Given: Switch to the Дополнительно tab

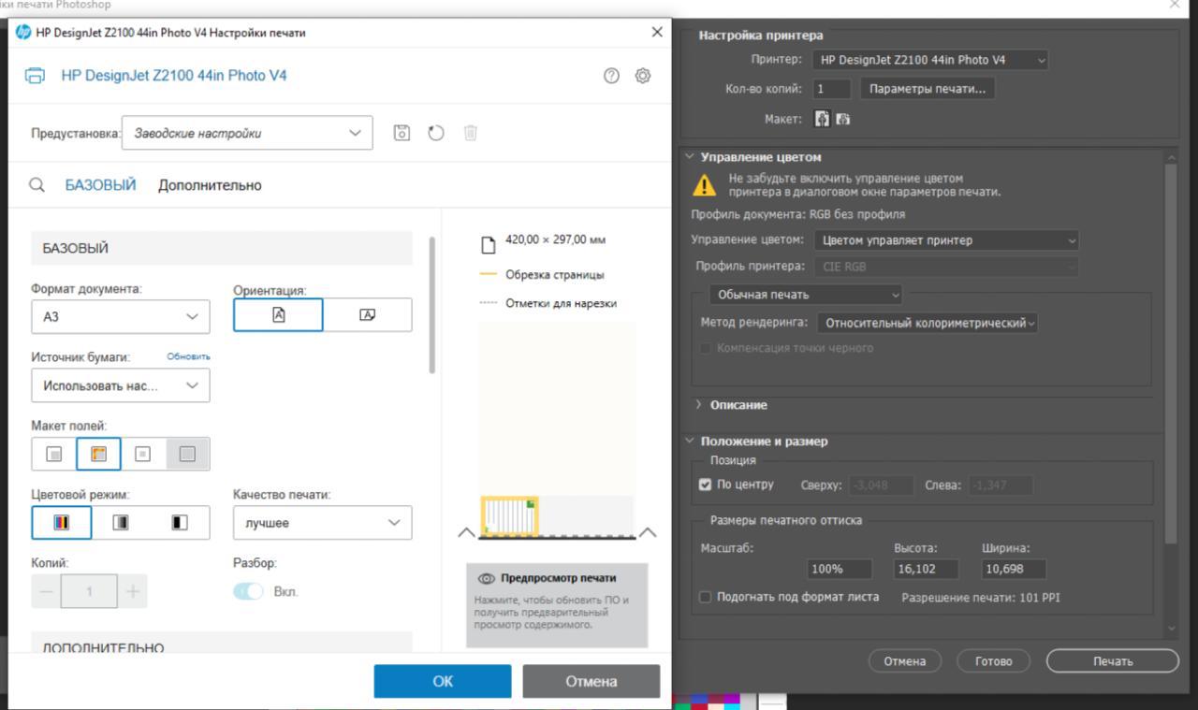Looking at the screenshot, I should (x=210, y=185).
